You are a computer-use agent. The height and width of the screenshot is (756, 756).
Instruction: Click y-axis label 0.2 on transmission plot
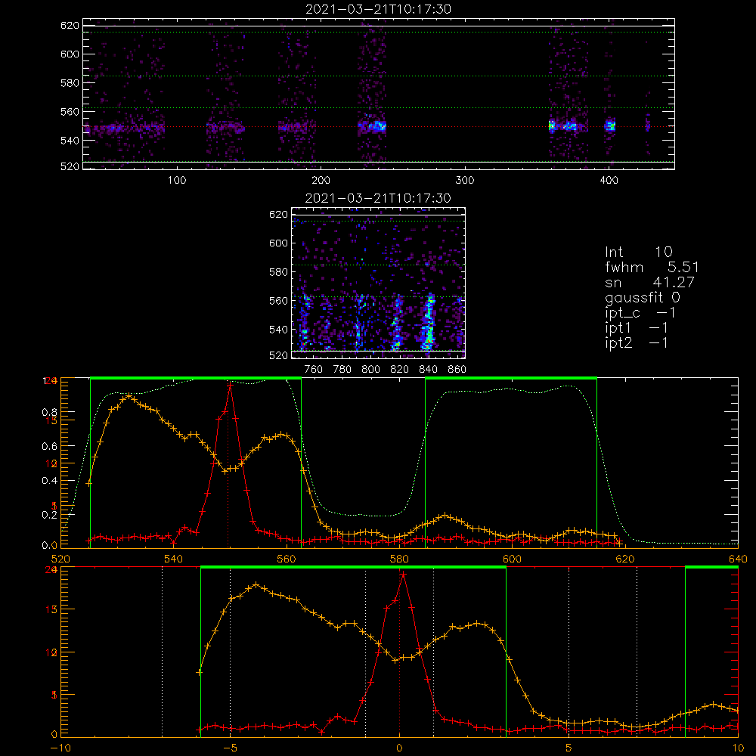pos(50,514)
